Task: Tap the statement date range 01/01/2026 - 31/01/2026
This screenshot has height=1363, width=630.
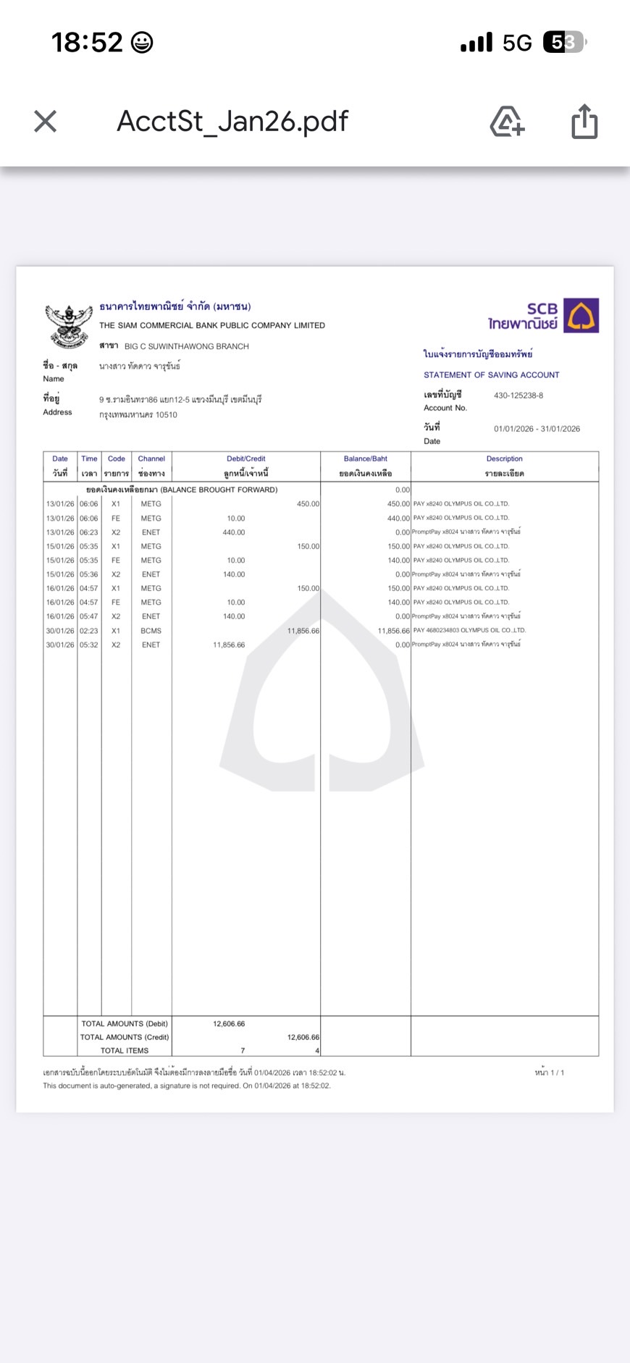Action: [x=537, y=429]
